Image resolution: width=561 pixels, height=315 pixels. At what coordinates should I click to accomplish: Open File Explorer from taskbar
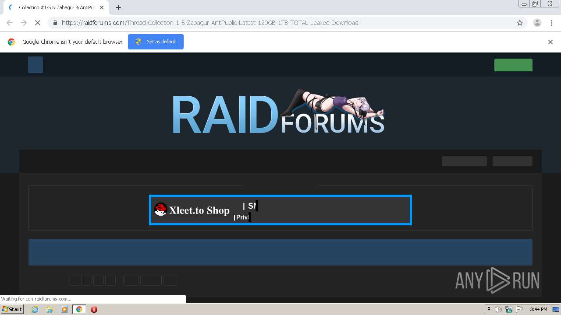tap(50, 309)
